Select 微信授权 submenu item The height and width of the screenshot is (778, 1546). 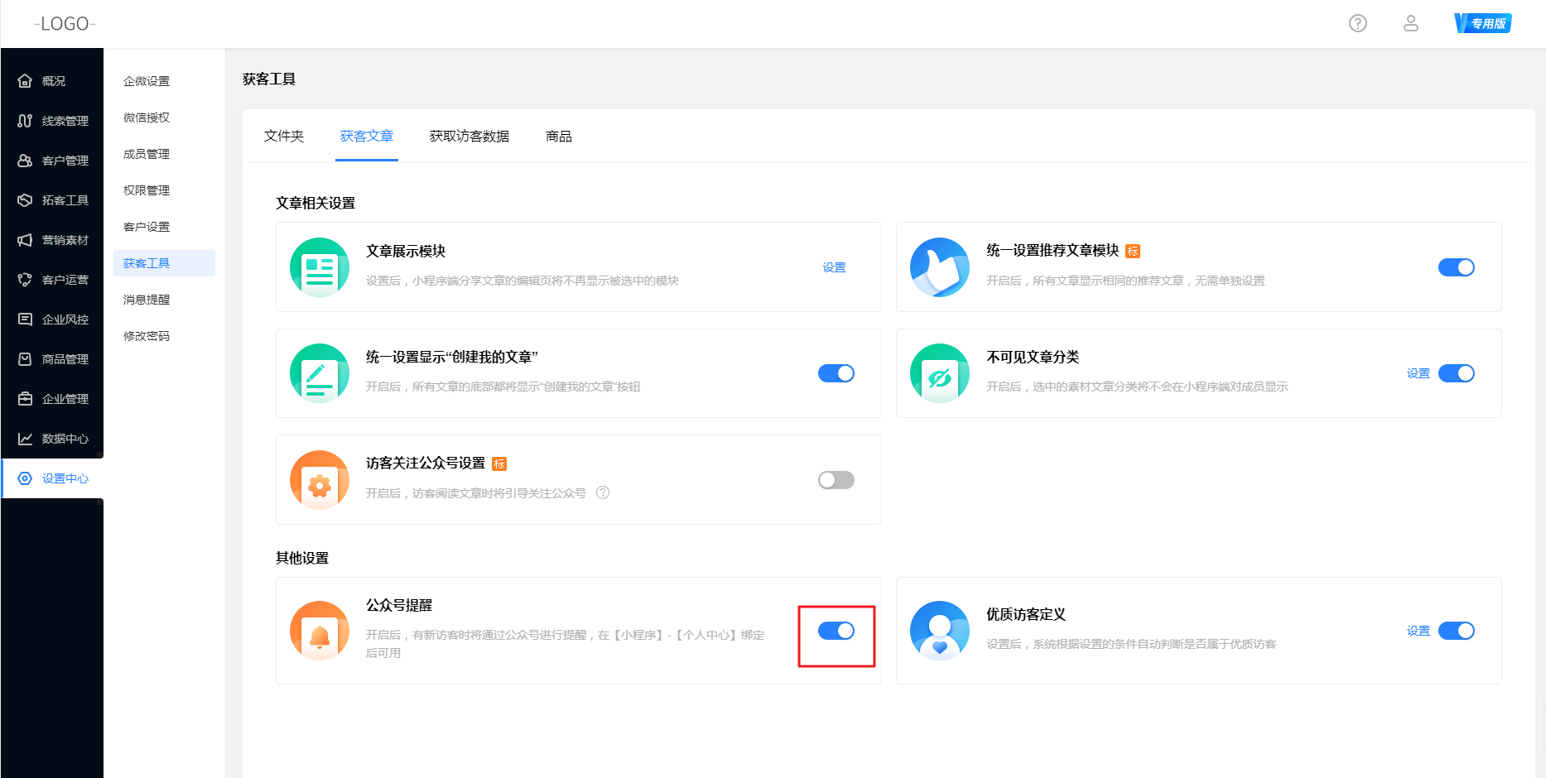coord(147,118)
